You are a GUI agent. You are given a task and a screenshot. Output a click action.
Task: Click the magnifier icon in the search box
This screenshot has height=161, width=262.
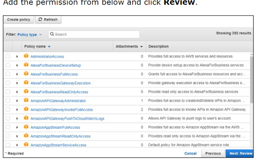point(52,34)
